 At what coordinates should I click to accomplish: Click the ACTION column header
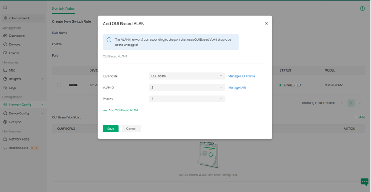pos(350,129)
